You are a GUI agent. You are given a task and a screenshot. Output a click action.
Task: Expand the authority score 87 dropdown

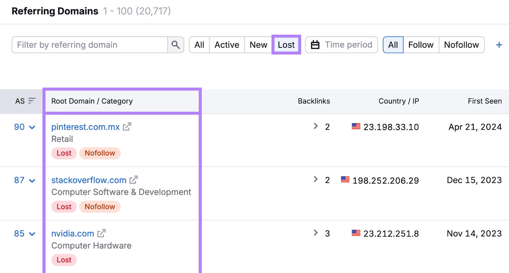pos(32,181)
